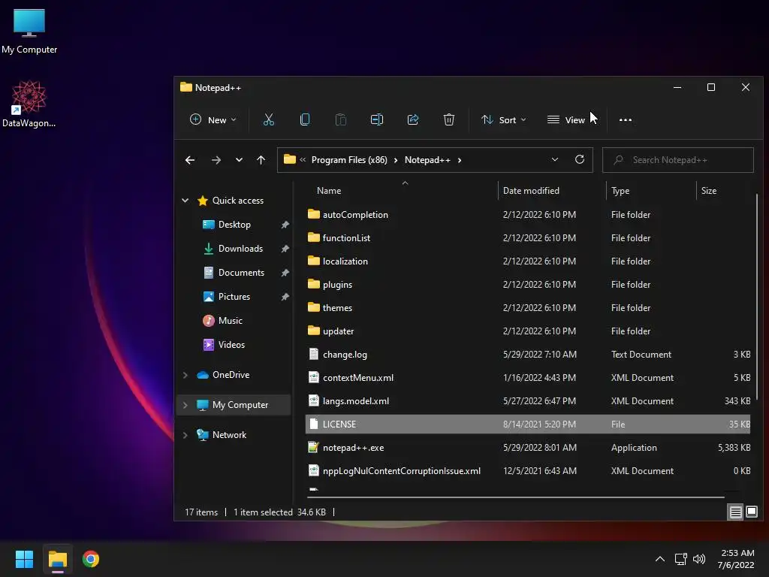
Task: Select the DataWagon desktop shortcut
Action: coord(29,104)
